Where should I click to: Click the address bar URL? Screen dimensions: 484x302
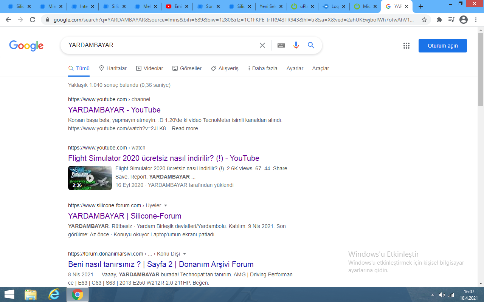(234, 20)
